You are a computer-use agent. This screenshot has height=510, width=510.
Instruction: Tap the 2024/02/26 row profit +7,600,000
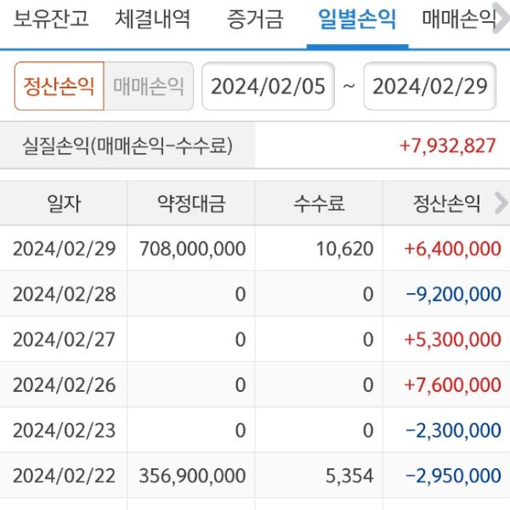pos(452,385)
